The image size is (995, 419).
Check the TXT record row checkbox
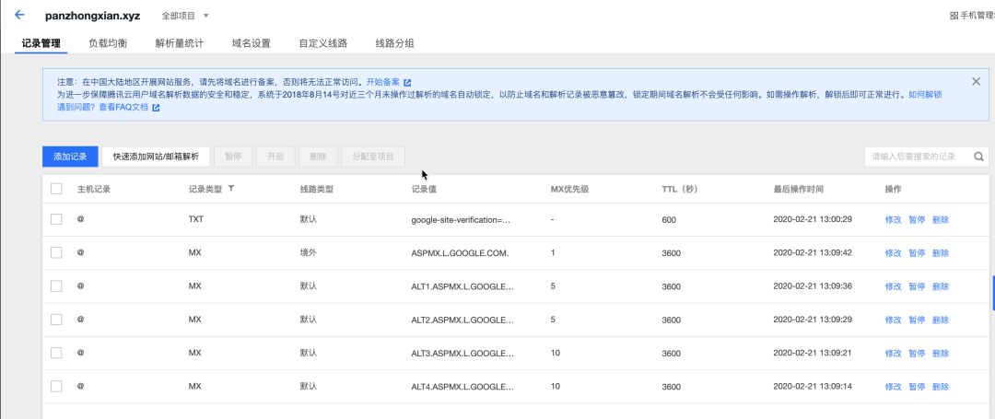tap(56, 219)
